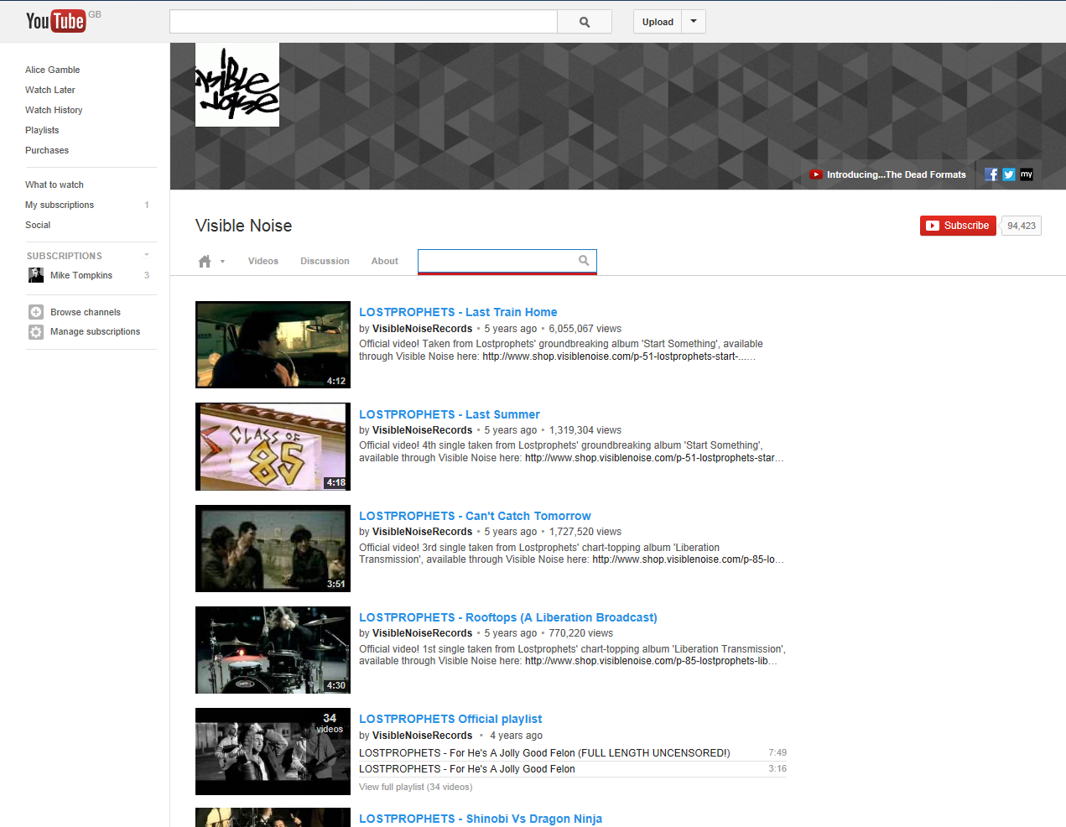Image resolution: width=1066 pixels, height=827 pixels.
Task: Open LOSTPROPHETS Official playlist title
Action: tap(450, 719)
